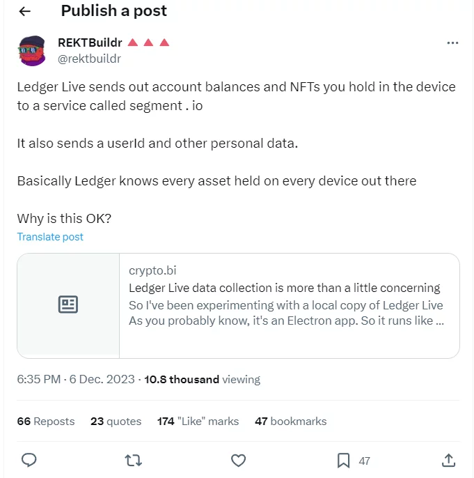This screenshot has height=478, width=474.
Task: Click the post timestamp 6:35 PM
Action: click(39, 380)
